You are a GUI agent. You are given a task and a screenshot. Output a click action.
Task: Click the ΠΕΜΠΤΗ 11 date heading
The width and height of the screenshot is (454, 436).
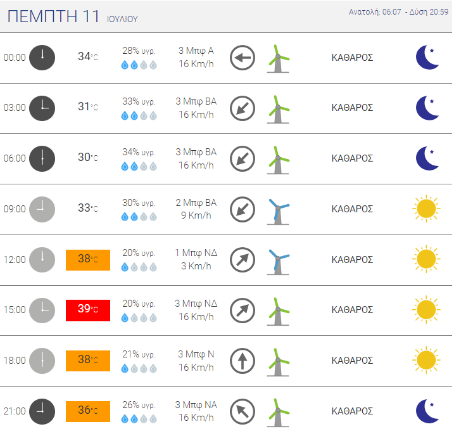click(54, 16)
